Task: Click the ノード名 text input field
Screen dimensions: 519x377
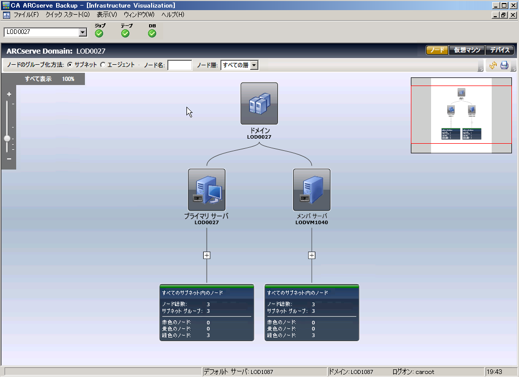Action: pos(179,65)
